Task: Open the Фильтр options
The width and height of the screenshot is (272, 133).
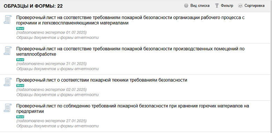Action: (x=227, y=6)
